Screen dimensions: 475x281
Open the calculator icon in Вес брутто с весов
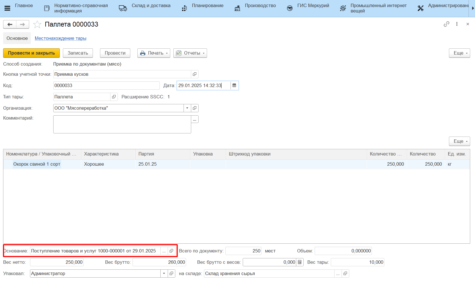pos(300,262)
